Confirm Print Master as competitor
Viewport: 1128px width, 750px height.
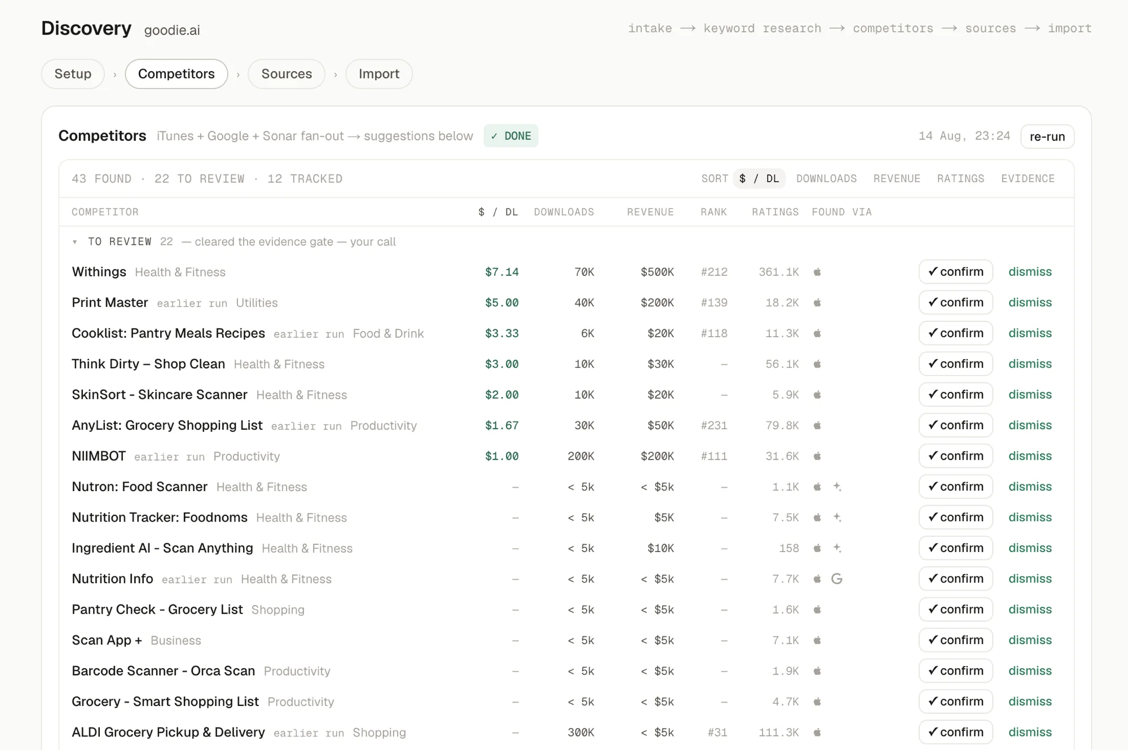tap(956, 302)
